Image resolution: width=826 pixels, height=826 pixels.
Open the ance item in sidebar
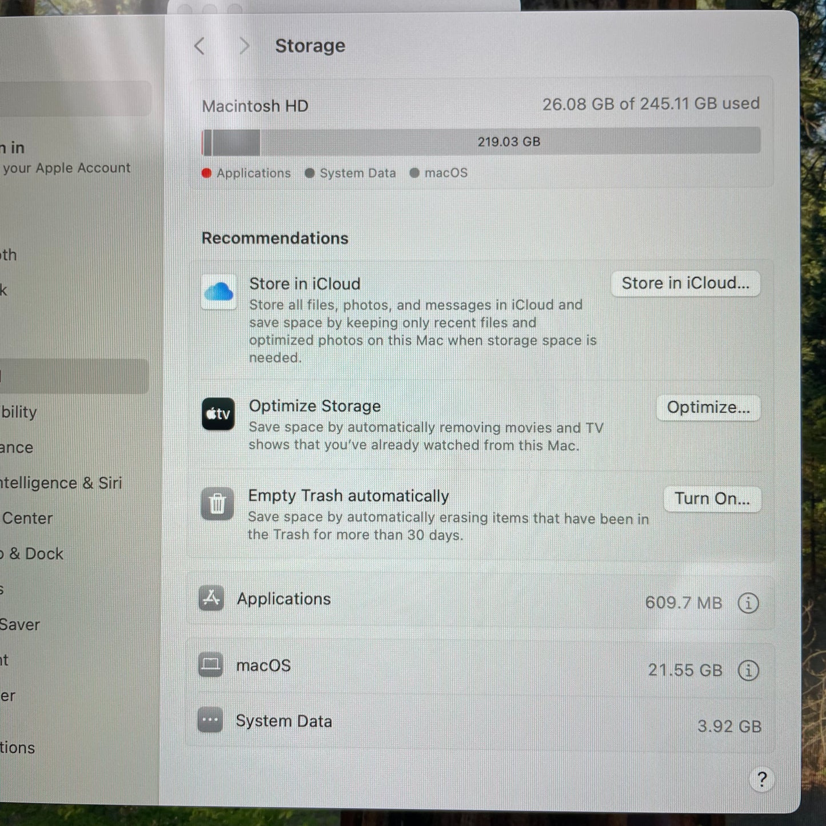[17, 448]
